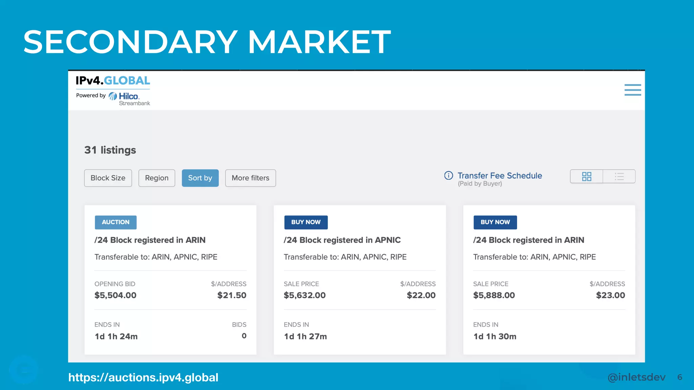Click the 1d 1h 24m countdown

click(x=116, y=337)
